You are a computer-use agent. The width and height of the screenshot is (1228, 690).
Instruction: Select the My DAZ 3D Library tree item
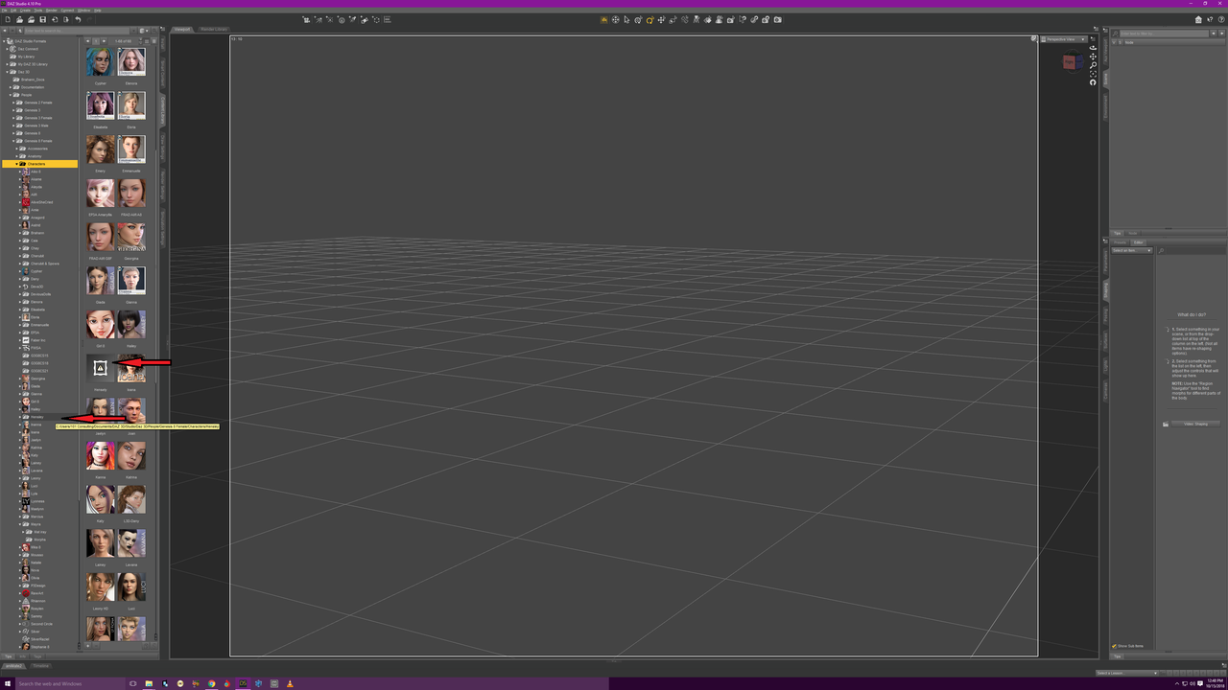(x=33, y=64)
